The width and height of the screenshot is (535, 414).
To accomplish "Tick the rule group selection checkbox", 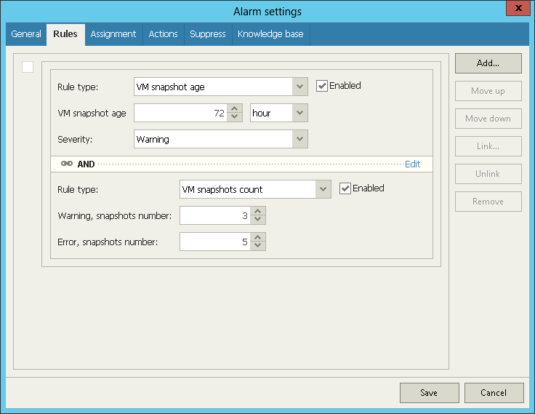I will click(28, 67).
